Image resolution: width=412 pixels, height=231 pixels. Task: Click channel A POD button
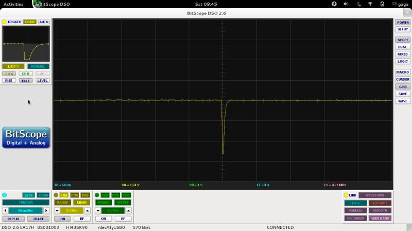click(x=75, y=195)
